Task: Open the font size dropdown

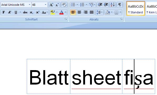Action: pyautogui.click(x=46, y=5)
